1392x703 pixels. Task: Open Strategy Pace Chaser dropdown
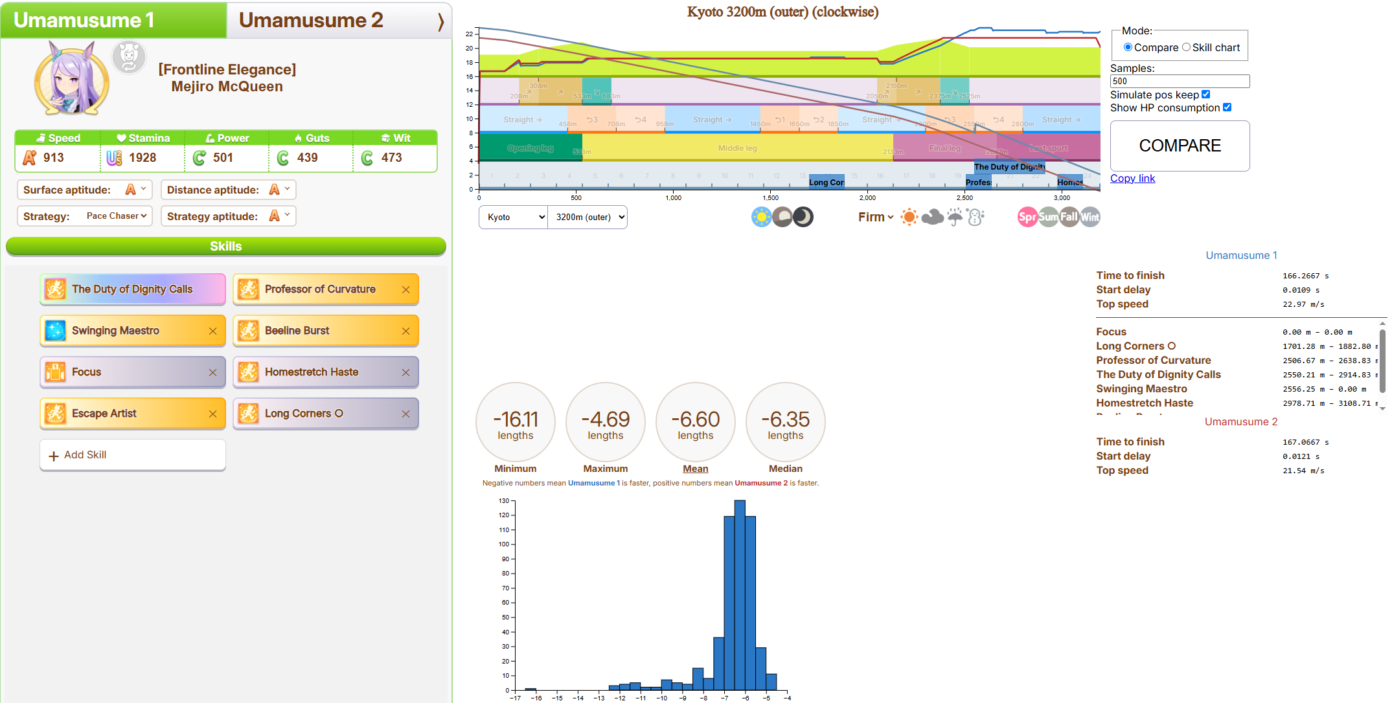tap(117, 216)
